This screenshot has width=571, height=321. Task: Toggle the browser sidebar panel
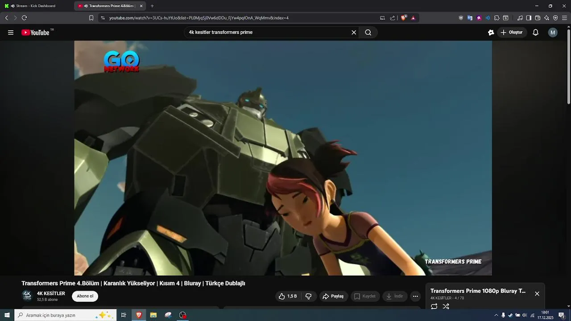pyautogui.click(x=529, y=18)
